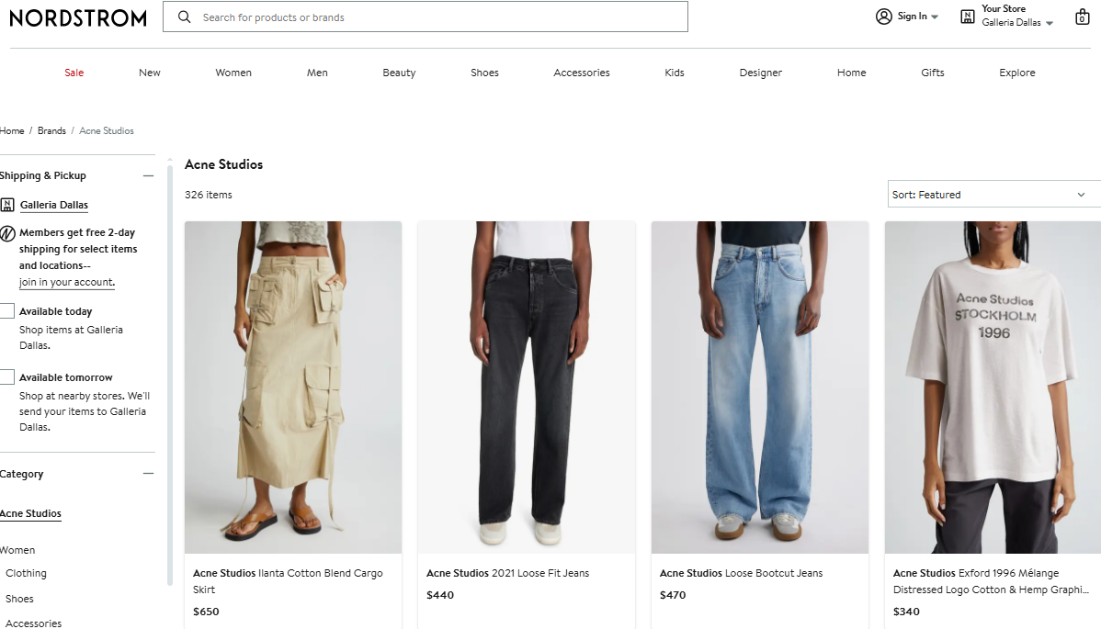Collapse the Category filter section
This screenshot has height=629, width=1101.
(x=148, y=474)
